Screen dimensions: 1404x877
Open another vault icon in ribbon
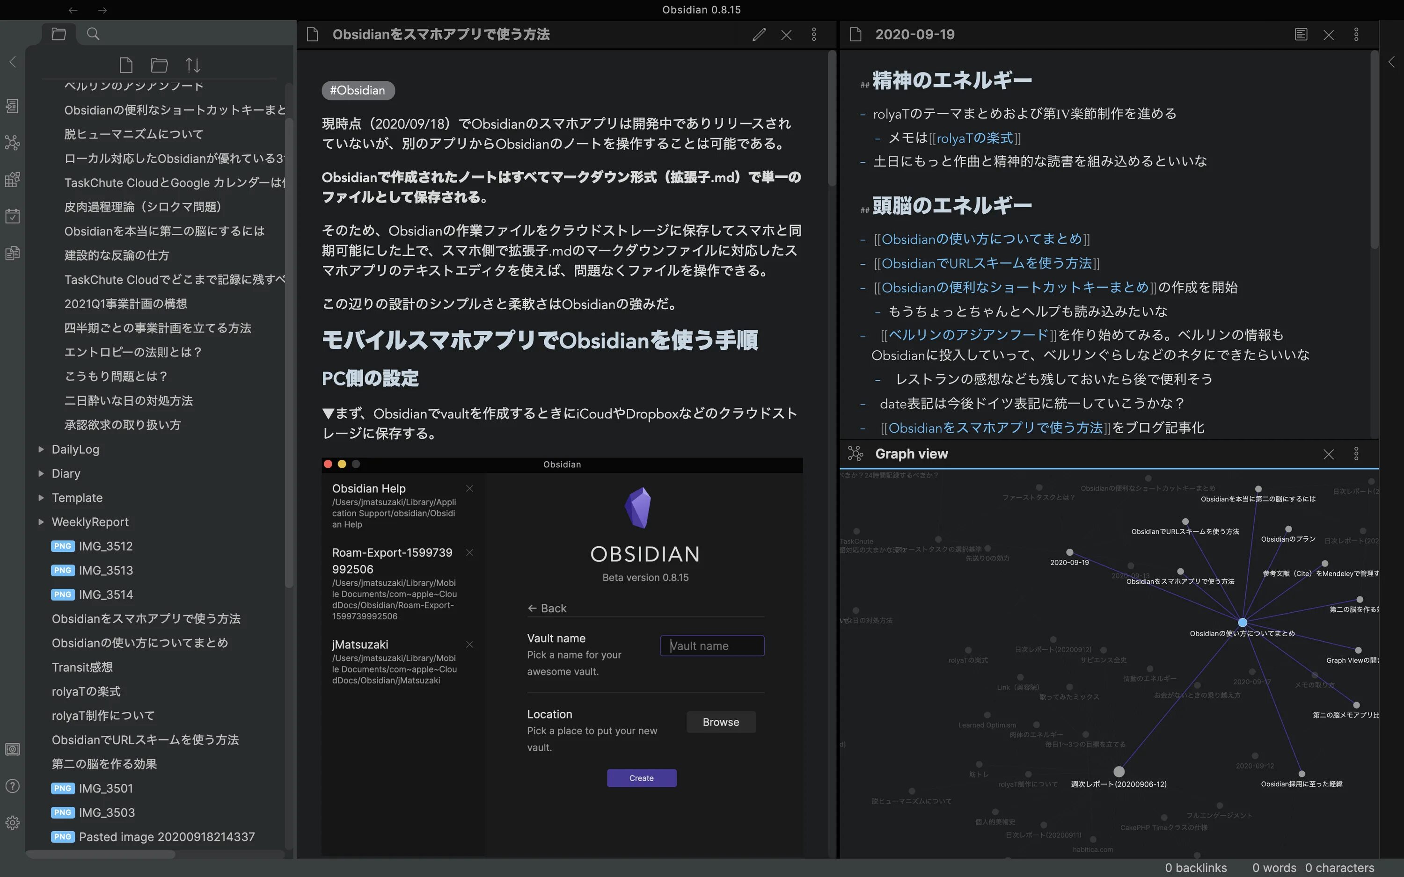pyautogui.click(x=12, y=749)
